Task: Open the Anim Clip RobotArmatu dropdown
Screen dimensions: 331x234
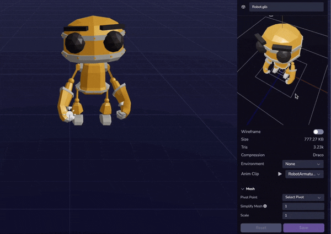Action: (304, 174)
